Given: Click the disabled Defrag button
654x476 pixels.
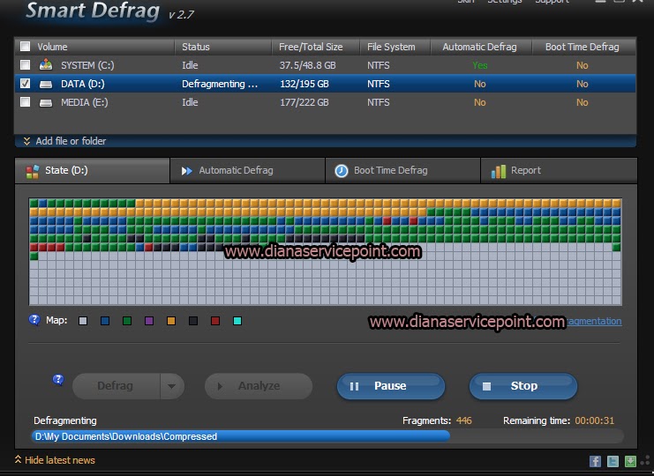Looking at the screenshot, I should pos(116,386).
